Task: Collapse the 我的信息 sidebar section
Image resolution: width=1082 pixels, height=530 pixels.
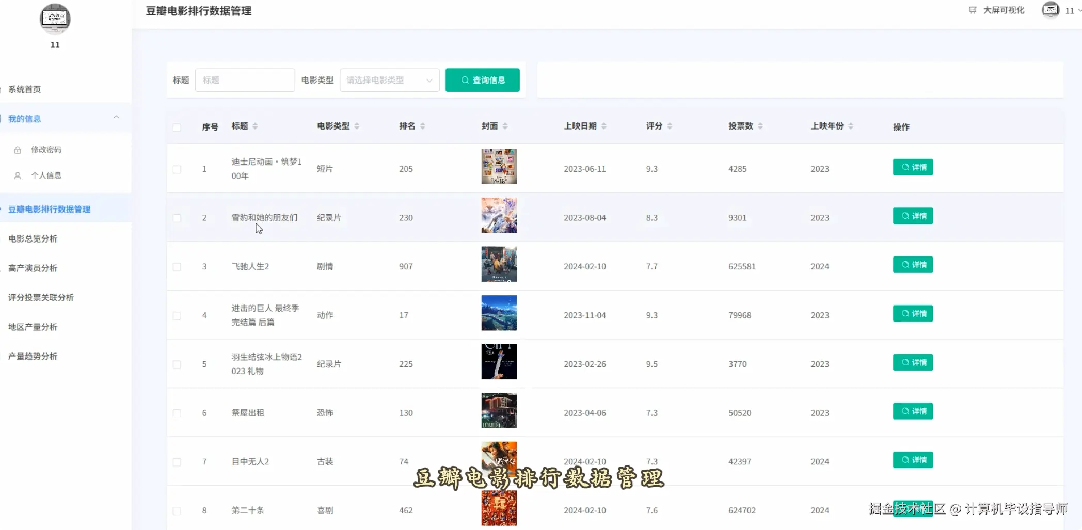Action: point(116,117)
